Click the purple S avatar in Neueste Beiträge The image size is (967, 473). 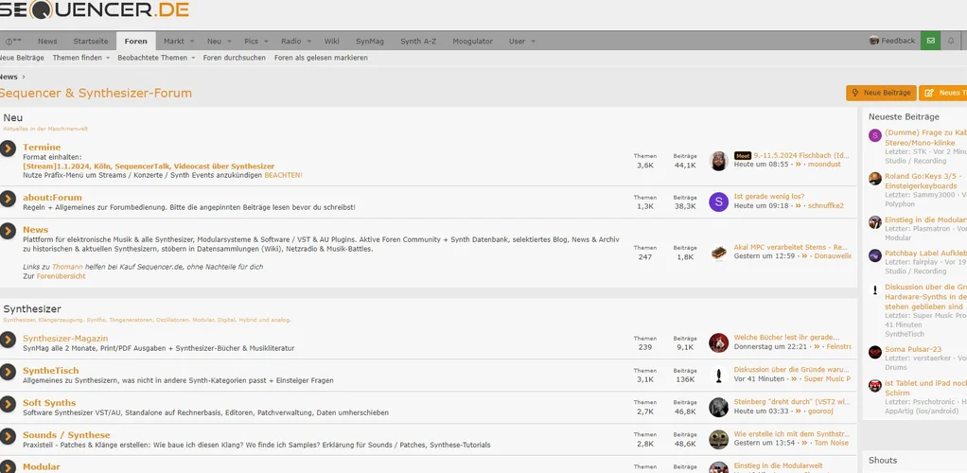[875, 135]
